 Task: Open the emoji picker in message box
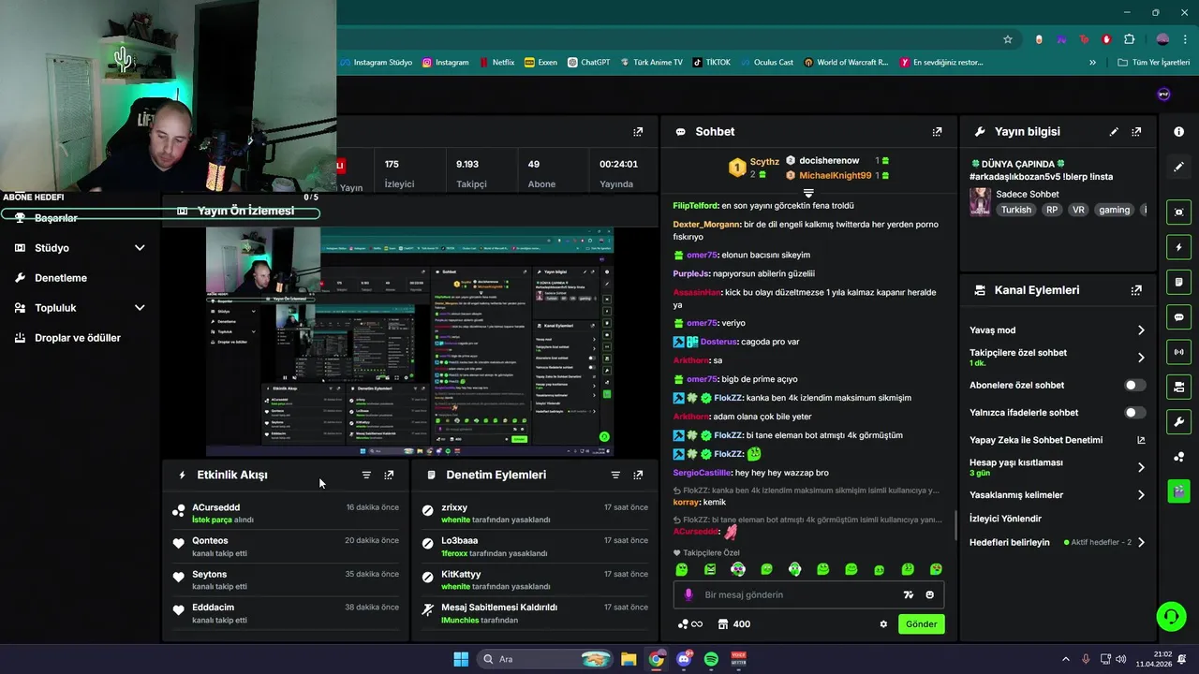[930, 594]
